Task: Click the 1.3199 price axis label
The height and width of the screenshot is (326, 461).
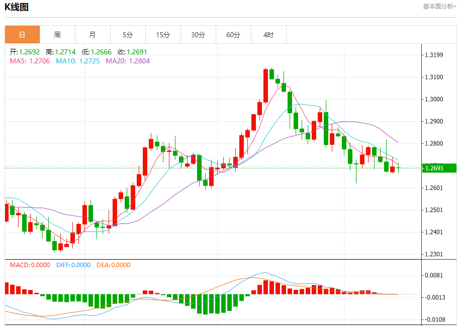Action: pyautogui.click(x=434, y=55)
